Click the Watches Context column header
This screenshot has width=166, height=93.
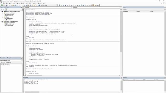(x=159, y=80)
